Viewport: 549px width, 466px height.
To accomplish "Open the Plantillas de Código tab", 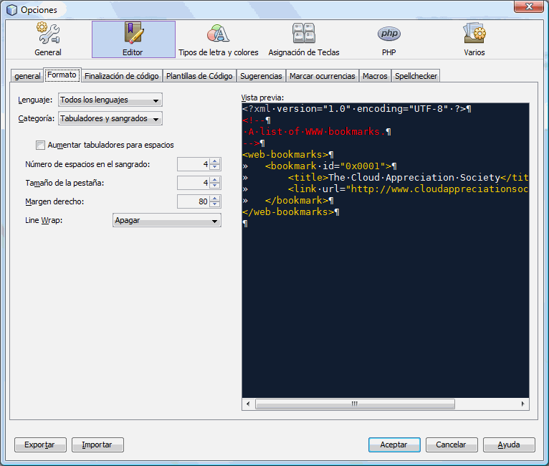I will (199, 76).
